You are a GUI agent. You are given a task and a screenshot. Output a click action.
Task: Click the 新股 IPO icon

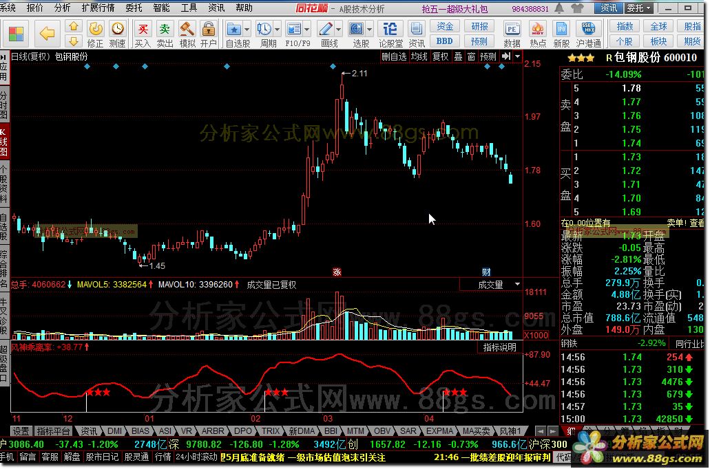561,34
